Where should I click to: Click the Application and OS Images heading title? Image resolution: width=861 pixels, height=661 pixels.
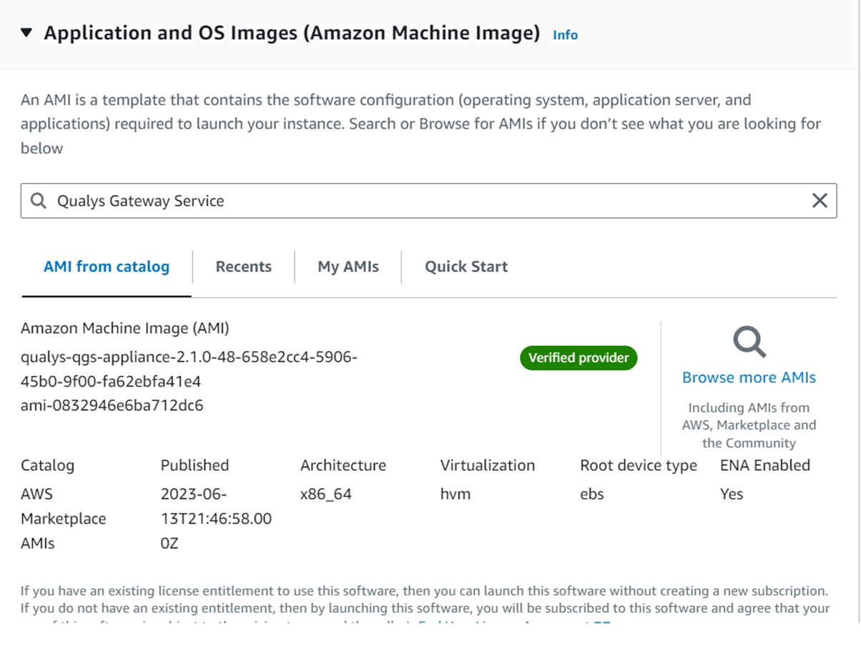tap(292, 33)
